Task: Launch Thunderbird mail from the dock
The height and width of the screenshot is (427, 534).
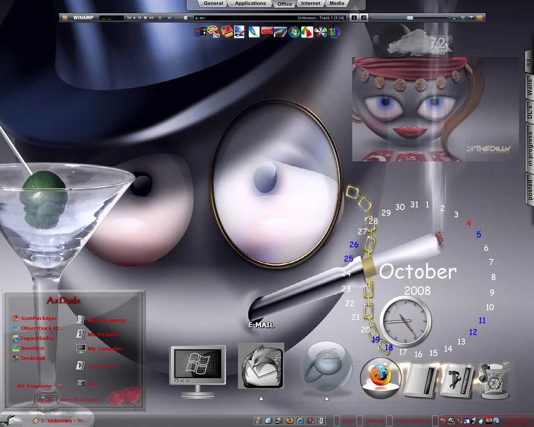Action: click(261, 366)
